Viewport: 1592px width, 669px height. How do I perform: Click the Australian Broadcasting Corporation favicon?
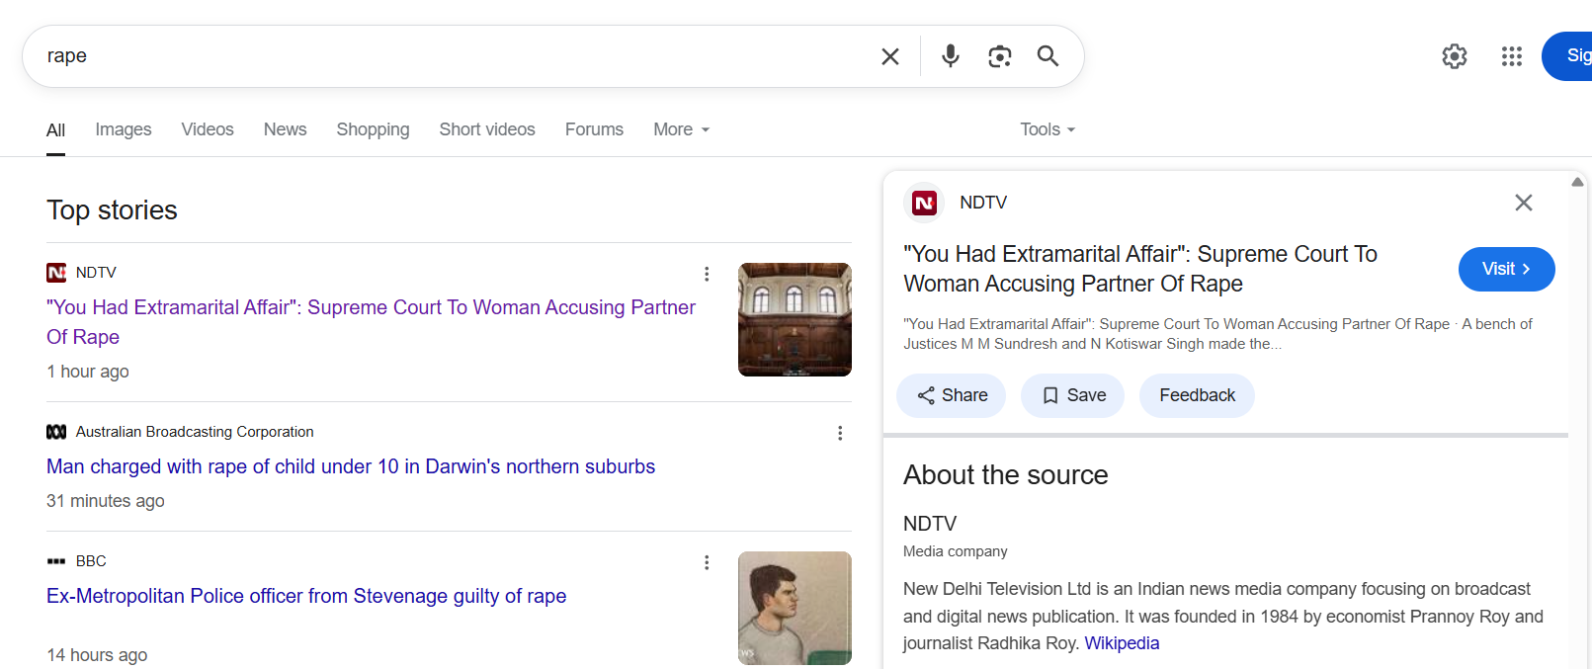coord(56,432)
